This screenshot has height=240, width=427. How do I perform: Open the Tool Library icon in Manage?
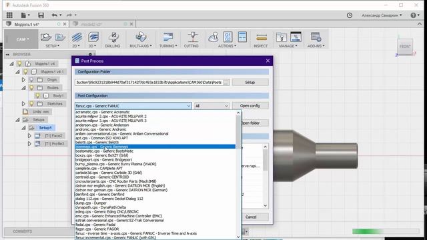click(x=281, y=37)
